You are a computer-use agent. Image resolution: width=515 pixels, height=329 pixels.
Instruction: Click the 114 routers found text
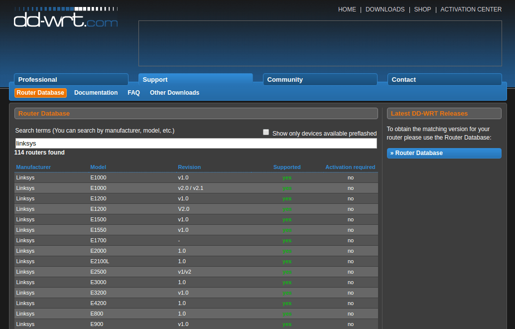39,153
